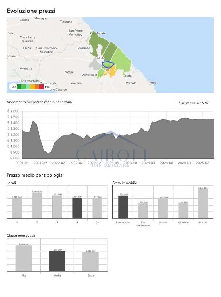Click the 'Avetrana' map label
The image size is (221, 297).
26,69
